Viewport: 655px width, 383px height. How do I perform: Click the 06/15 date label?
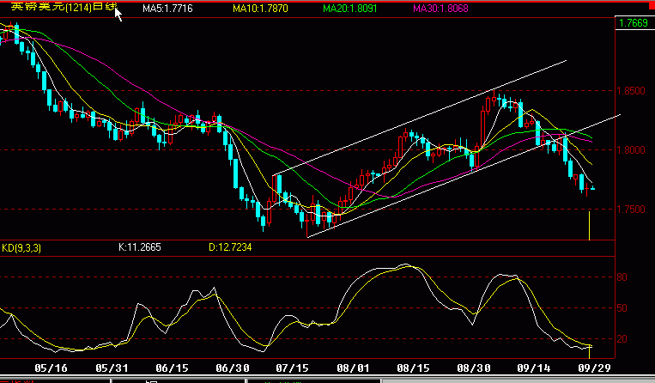point(172,368)
